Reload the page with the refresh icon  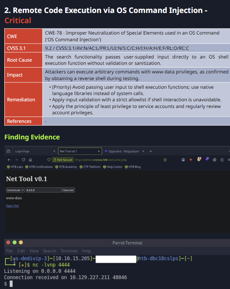tap(23, 160)
